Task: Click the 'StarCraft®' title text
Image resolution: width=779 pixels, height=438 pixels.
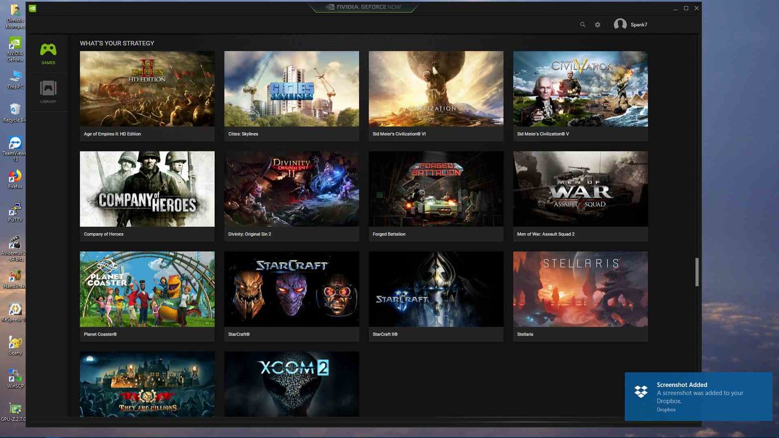Action: tap(239, 334)
